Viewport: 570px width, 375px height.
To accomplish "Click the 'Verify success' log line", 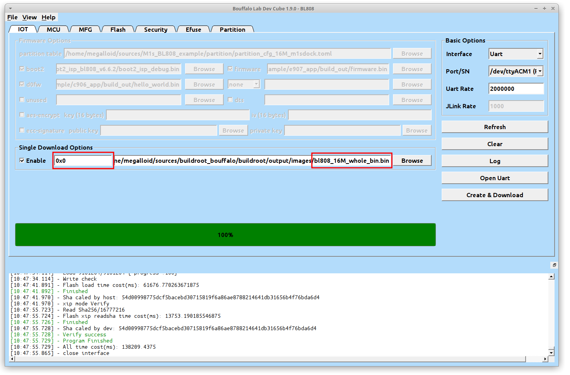I will tap(58, 334).
